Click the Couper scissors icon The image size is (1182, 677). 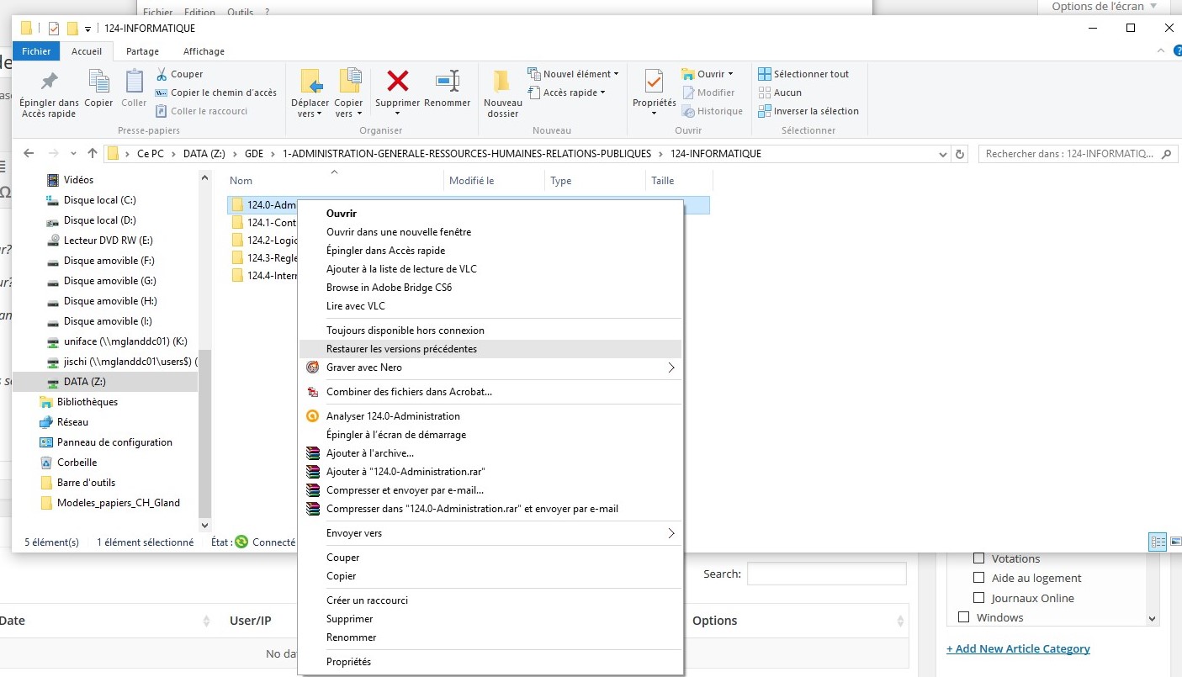coord(162,74)
